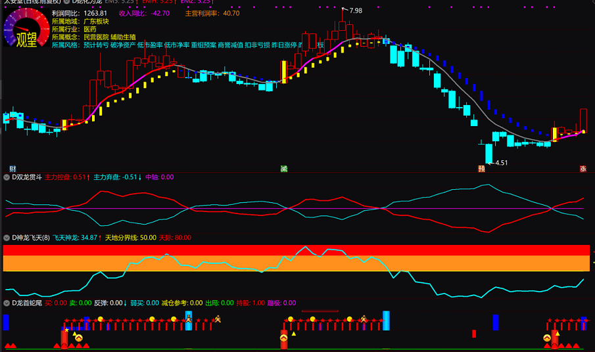
Task: Click the 重组预案 style tag
Action: click(x=204, y=45)
